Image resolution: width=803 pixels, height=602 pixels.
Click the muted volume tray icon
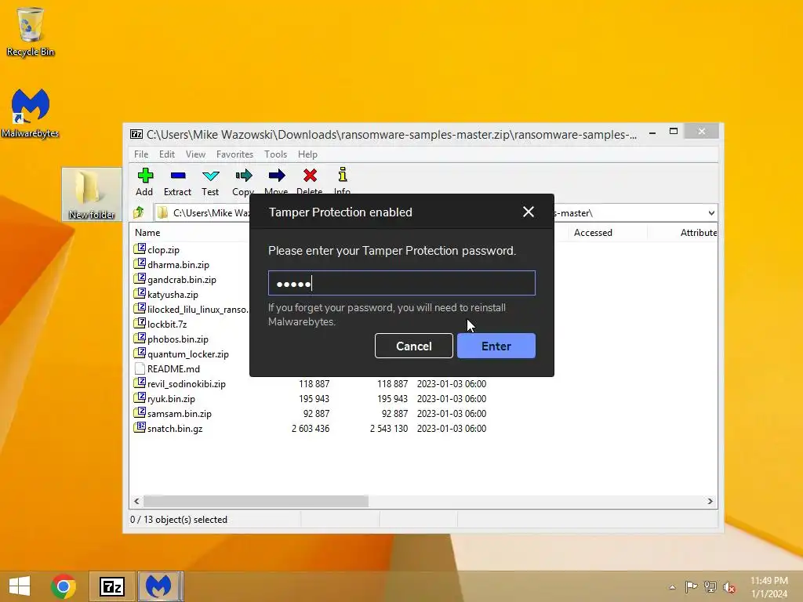point(729,587)
